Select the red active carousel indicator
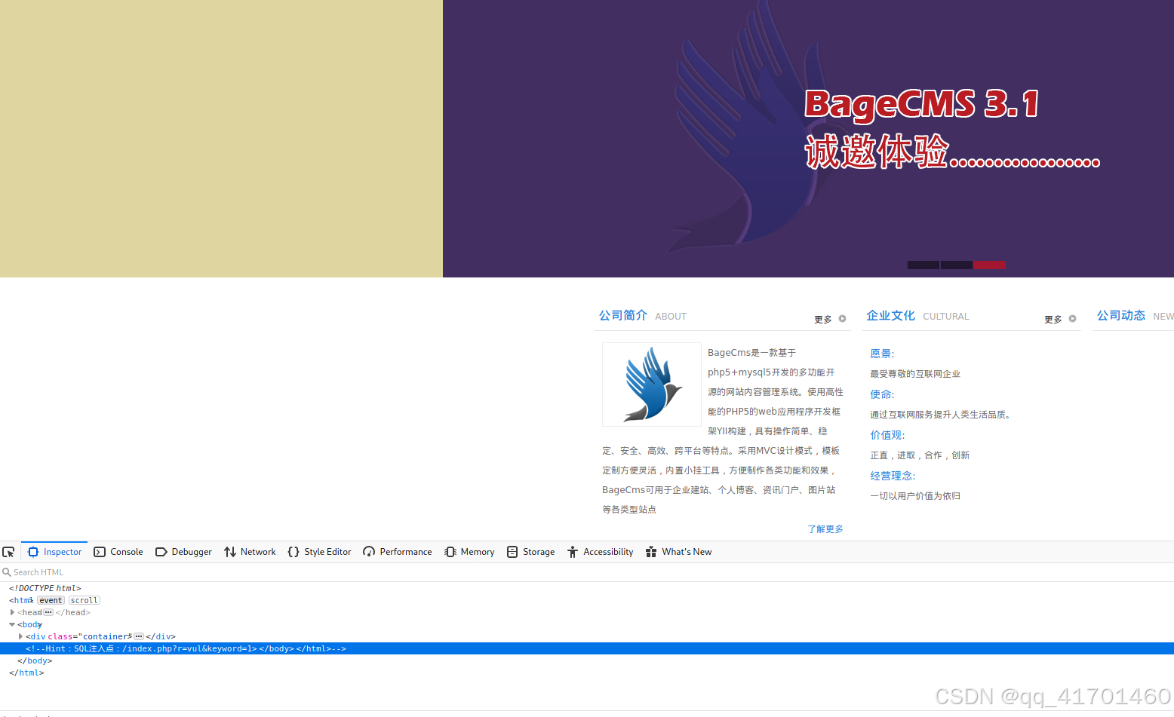Screen dimensions: 1174x717 (990, 265)
